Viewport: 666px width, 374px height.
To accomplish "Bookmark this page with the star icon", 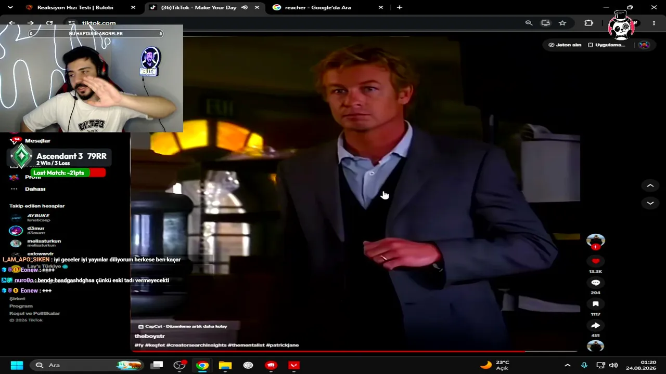I will 562,23.
